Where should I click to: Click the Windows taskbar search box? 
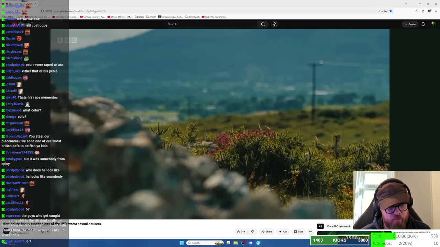[x=205, y=243]
